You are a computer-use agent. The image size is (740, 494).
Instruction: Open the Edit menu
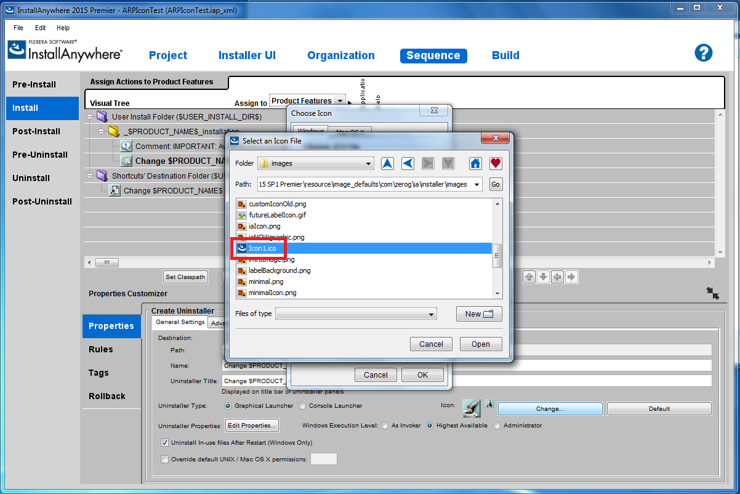click(40, 28)
